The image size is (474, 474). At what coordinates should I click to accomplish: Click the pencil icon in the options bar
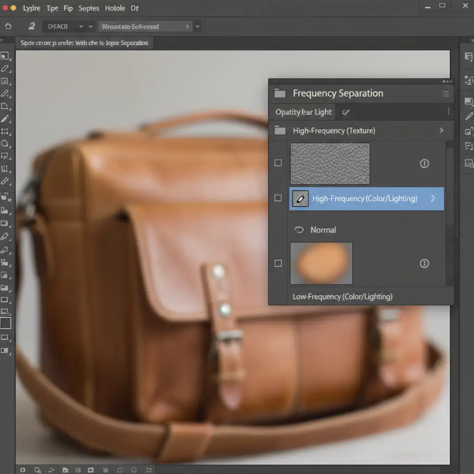(31, 26)
